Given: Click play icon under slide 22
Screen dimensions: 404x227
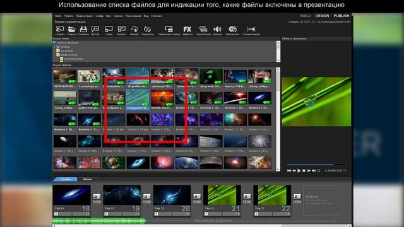Looking at the screenshot, I should (256, 214).
